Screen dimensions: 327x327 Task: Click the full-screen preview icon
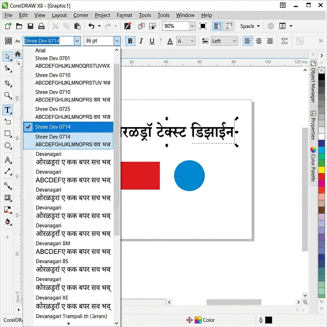[203, 26]
